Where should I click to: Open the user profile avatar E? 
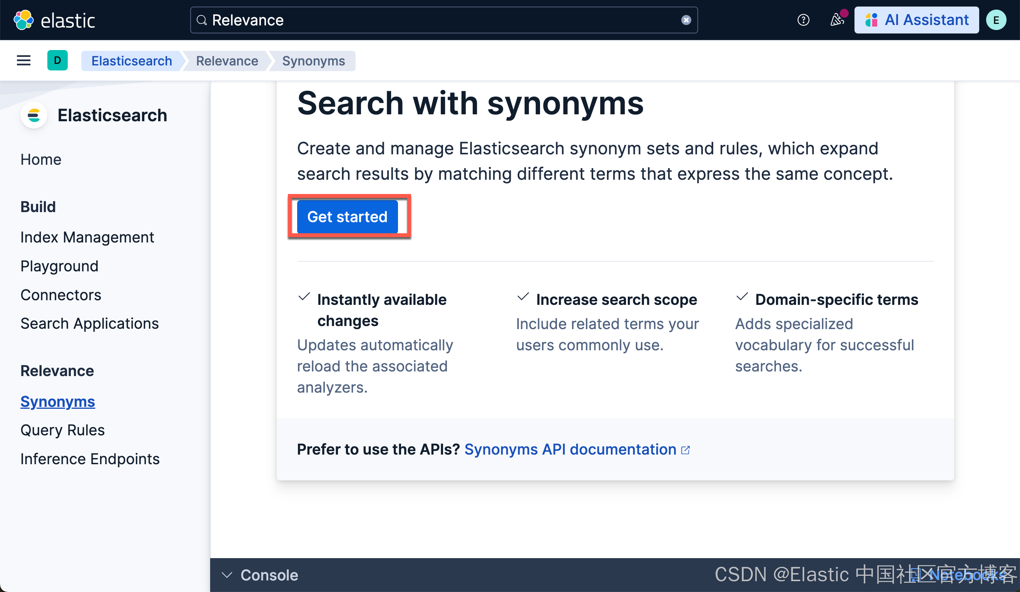pos(996,19)
